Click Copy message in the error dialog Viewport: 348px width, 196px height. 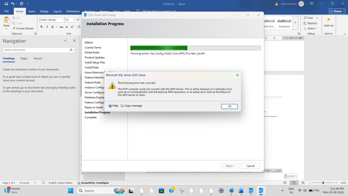[131, 106]
